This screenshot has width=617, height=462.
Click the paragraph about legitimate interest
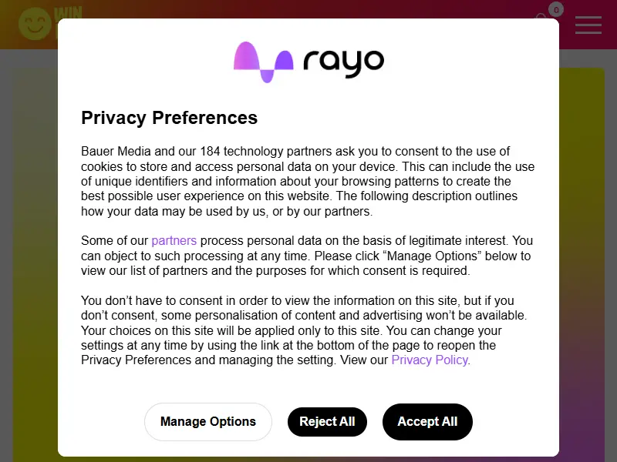pyautogui.click(x=307, y=256)
